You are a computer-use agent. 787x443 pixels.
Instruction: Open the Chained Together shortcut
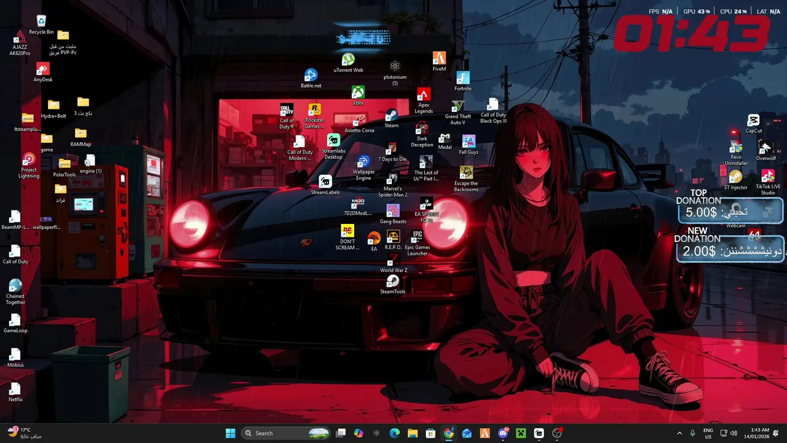[15, 292]
